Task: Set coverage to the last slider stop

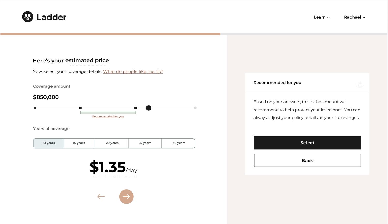Action: point(195,108)
